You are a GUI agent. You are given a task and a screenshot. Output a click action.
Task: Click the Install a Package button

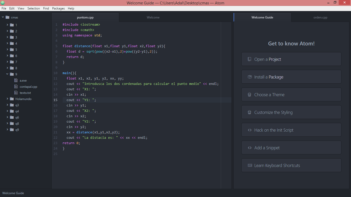pos(291,77)
